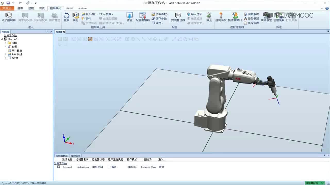Expand the 配置 (Configuration) tree node

[5, 47]
